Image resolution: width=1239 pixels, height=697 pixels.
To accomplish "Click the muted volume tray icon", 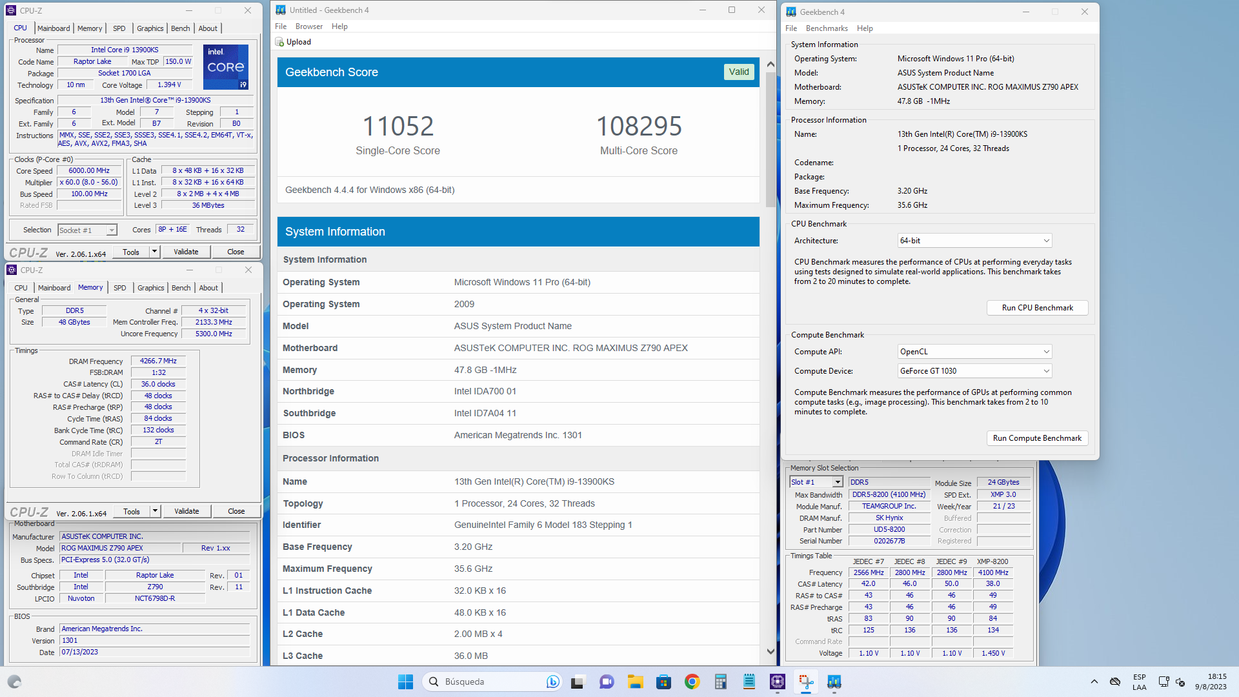I will [1180, 682].
